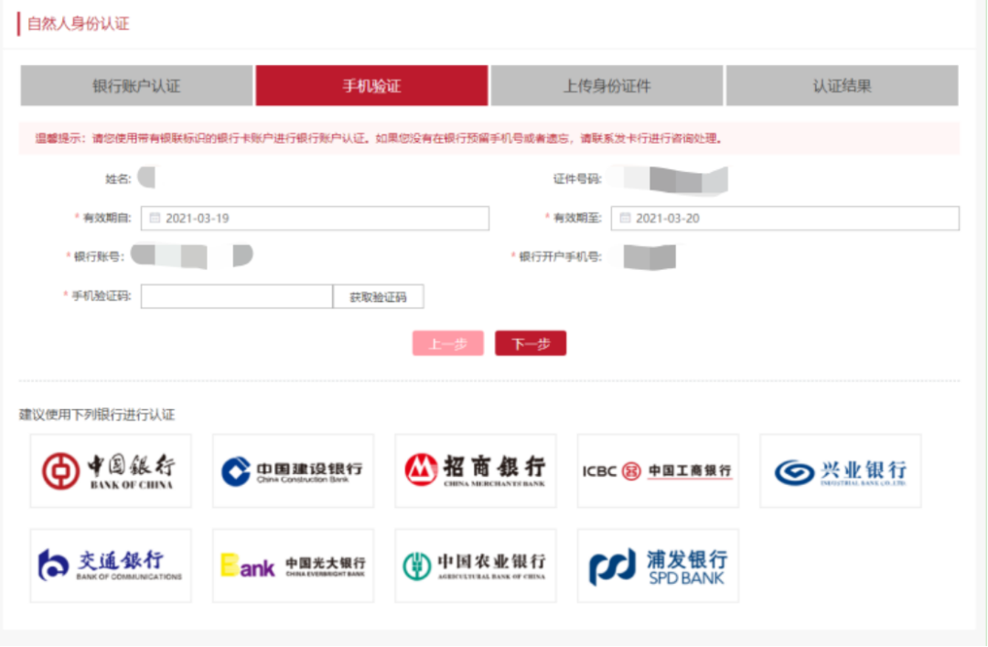Viewport: 988px width, 647px height.
Task: Click the 证件号码 label
Action: (x=577, y=179)
